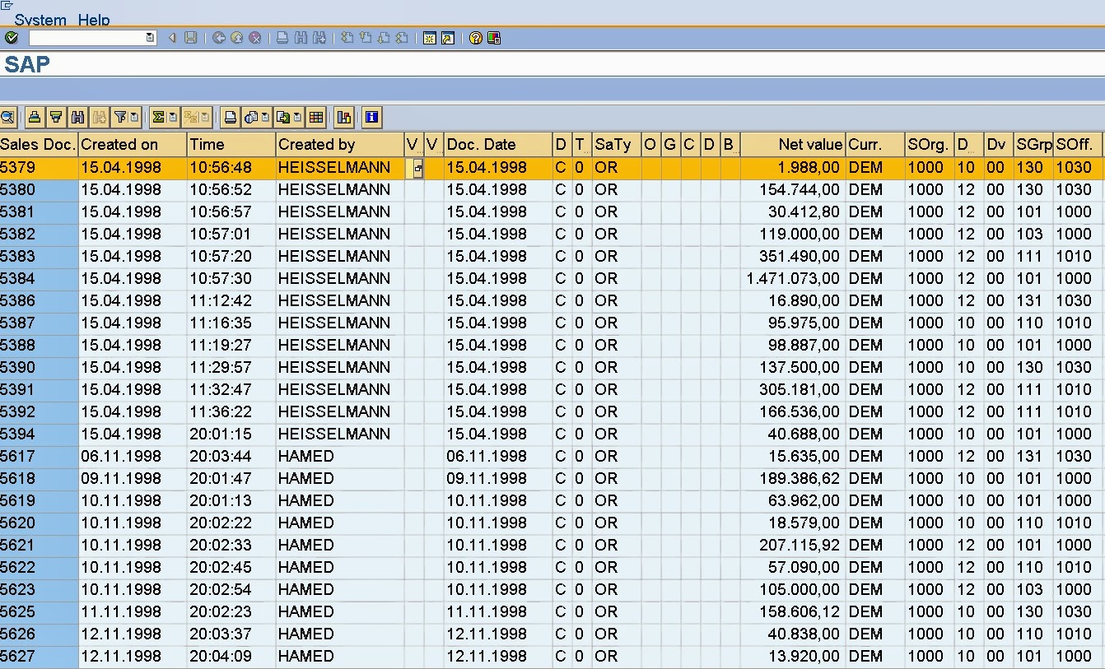Save using the diskette icon
The height and width of the screenshot is (669, 1105).
tap(190, 37)
